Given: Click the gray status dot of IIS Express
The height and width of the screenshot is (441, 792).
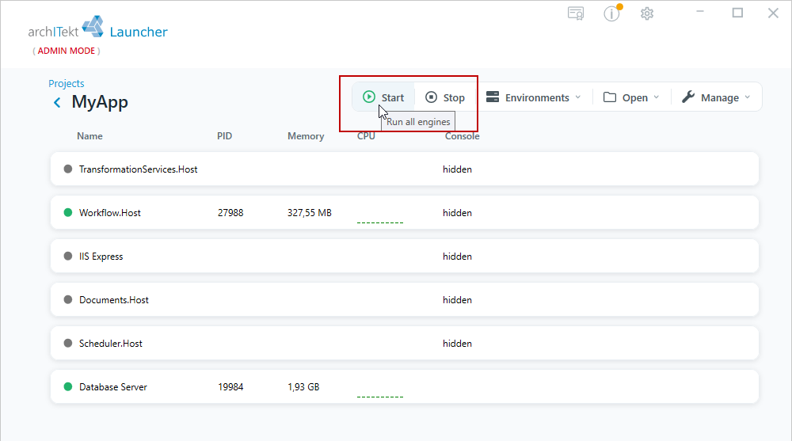Looking at the screenshot, I should [67, 256].
